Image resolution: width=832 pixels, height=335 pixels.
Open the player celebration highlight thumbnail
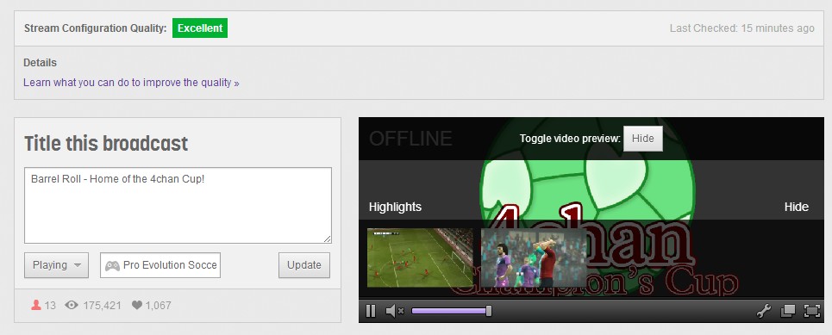click(x=534, y=257)
